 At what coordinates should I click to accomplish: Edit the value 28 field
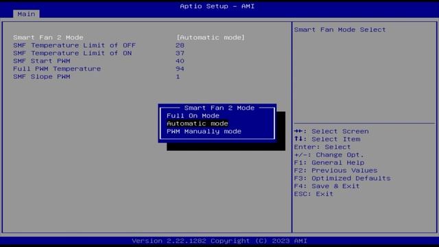coord(180,45)
